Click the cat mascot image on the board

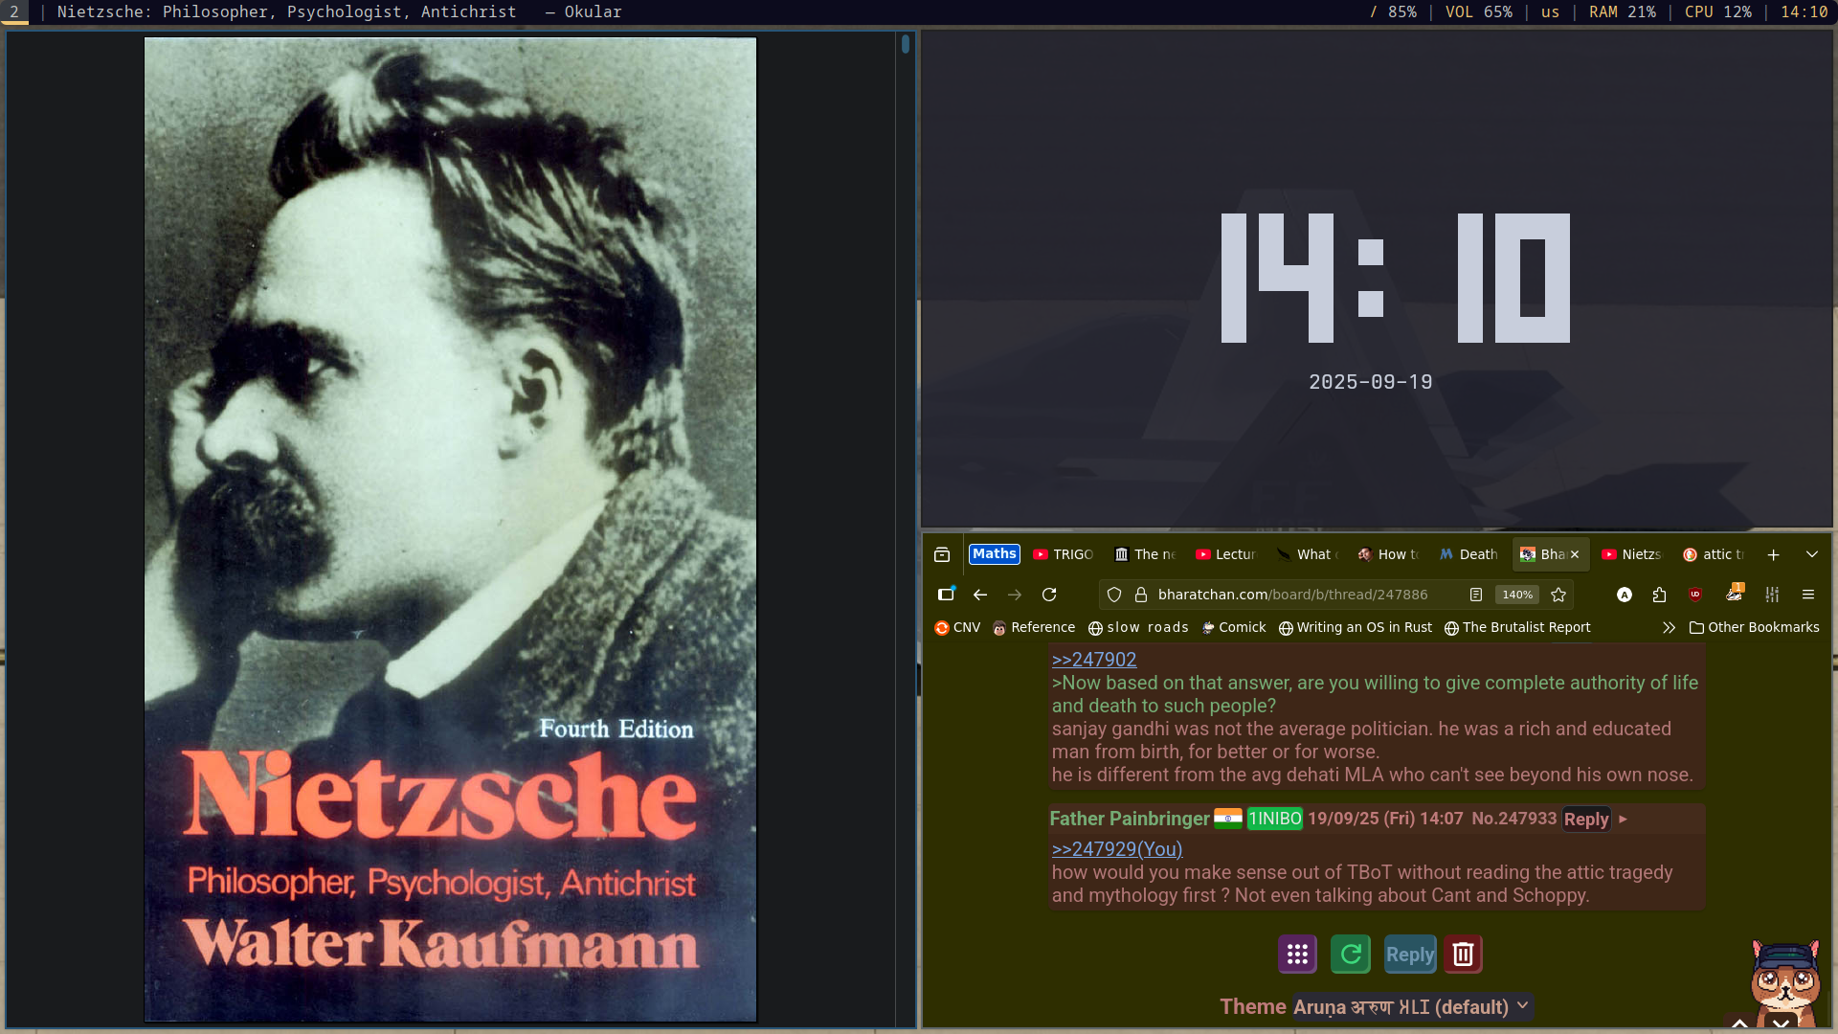(1784, 981)
